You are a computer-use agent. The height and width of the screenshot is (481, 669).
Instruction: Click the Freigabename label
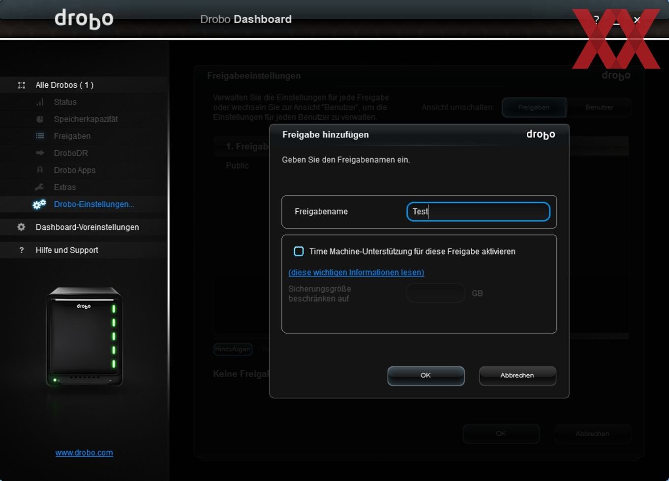click(x=321, y=212)
